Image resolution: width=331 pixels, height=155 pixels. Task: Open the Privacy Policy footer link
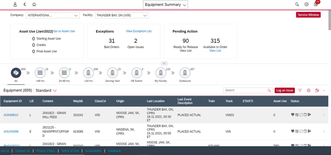46,151
